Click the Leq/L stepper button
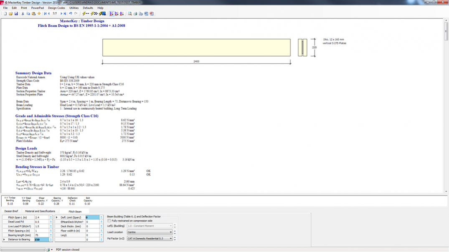 tap(101, 235)
